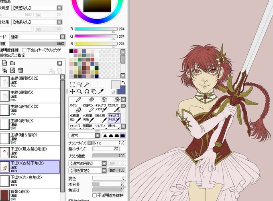Create a new layer folder
The image size is (273, 201).
pos(13,63)
